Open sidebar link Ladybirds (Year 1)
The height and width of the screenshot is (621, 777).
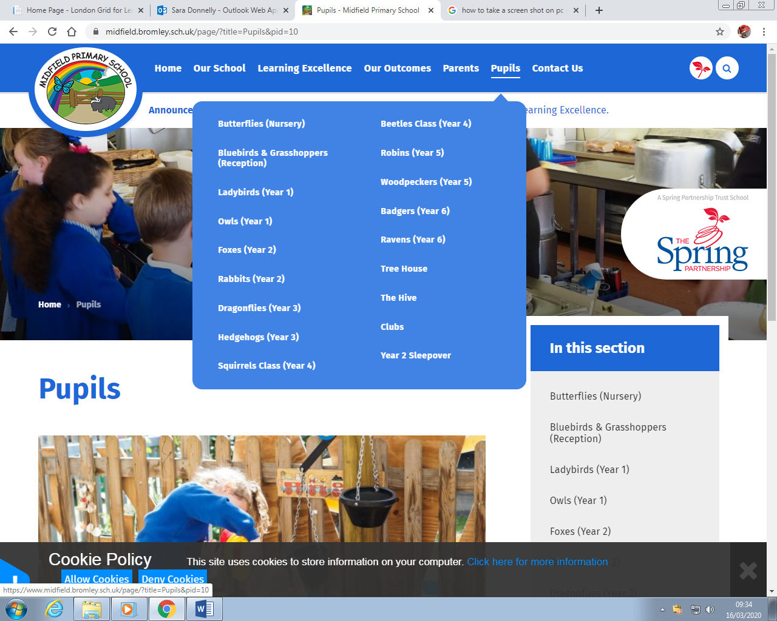[589, 469]
